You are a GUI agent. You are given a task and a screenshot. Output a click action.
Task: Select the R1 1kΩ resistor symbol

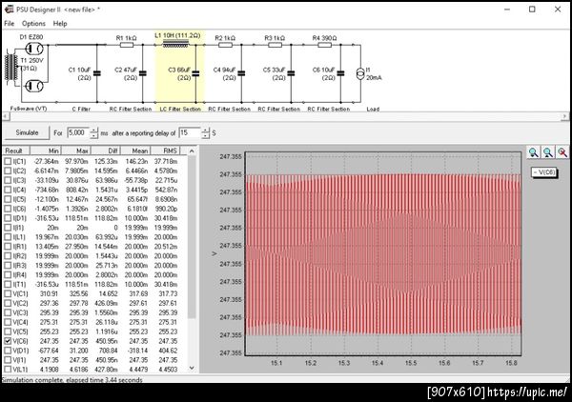pos(127,45)
